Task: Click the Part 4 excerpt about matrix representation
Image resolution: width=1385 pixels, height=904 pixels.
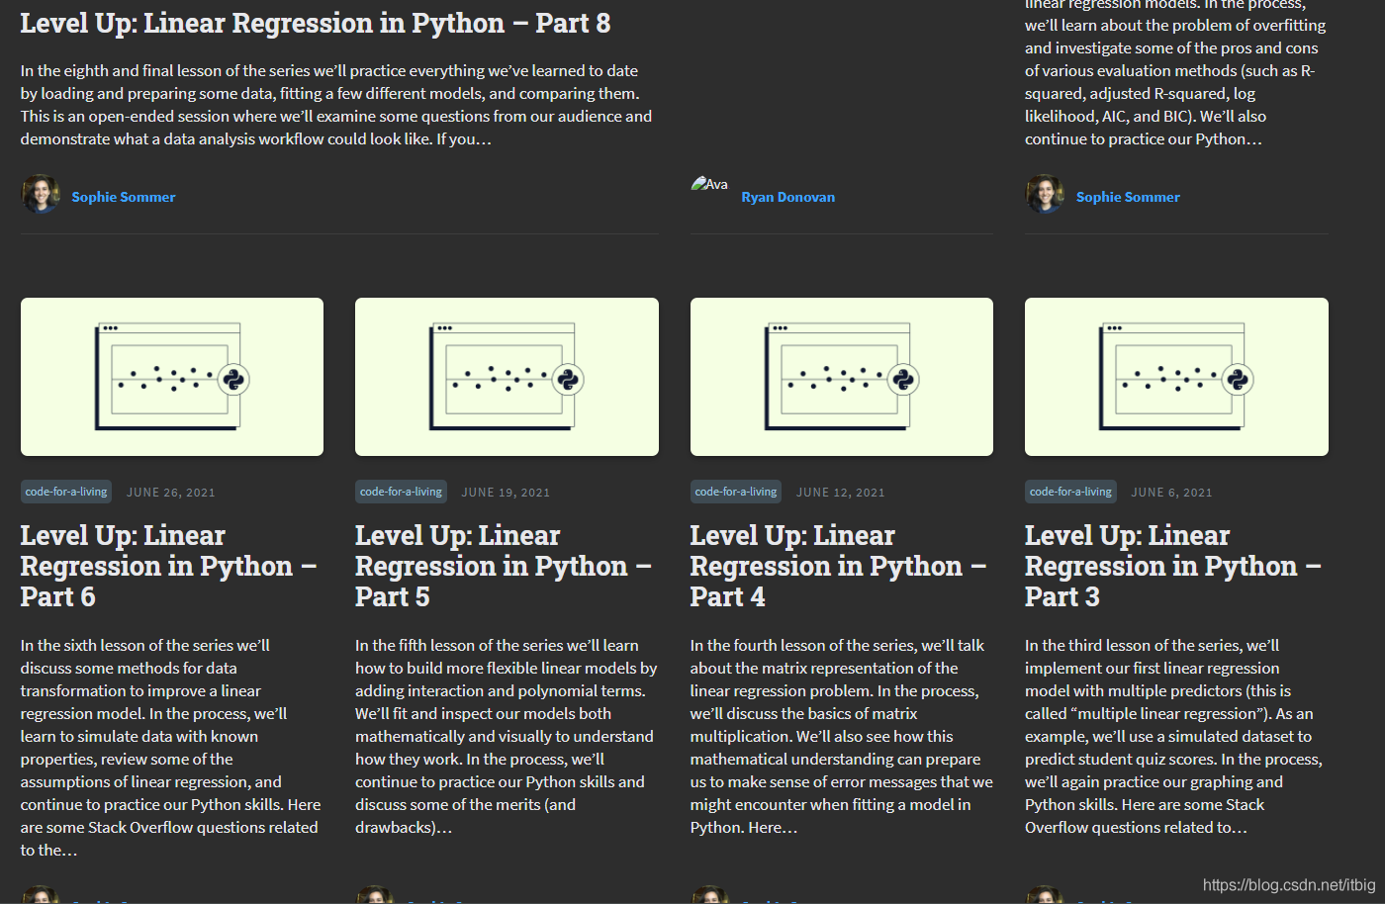Action: coord(841,737)
